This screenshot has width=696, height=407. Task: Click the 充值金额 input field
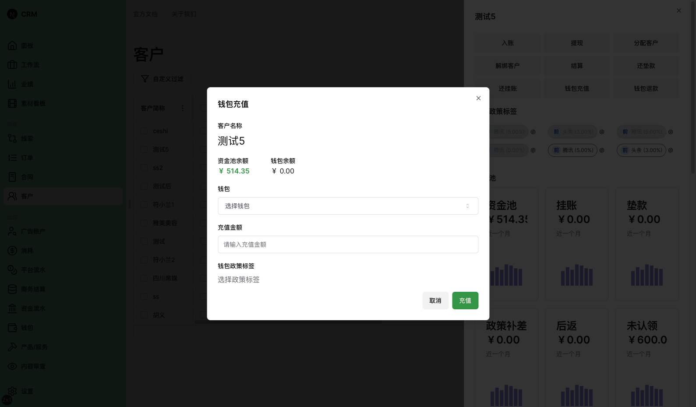pos(348,244)
